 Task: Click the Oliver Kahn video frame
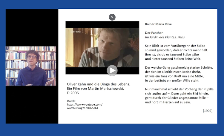[x=102, y=48]
